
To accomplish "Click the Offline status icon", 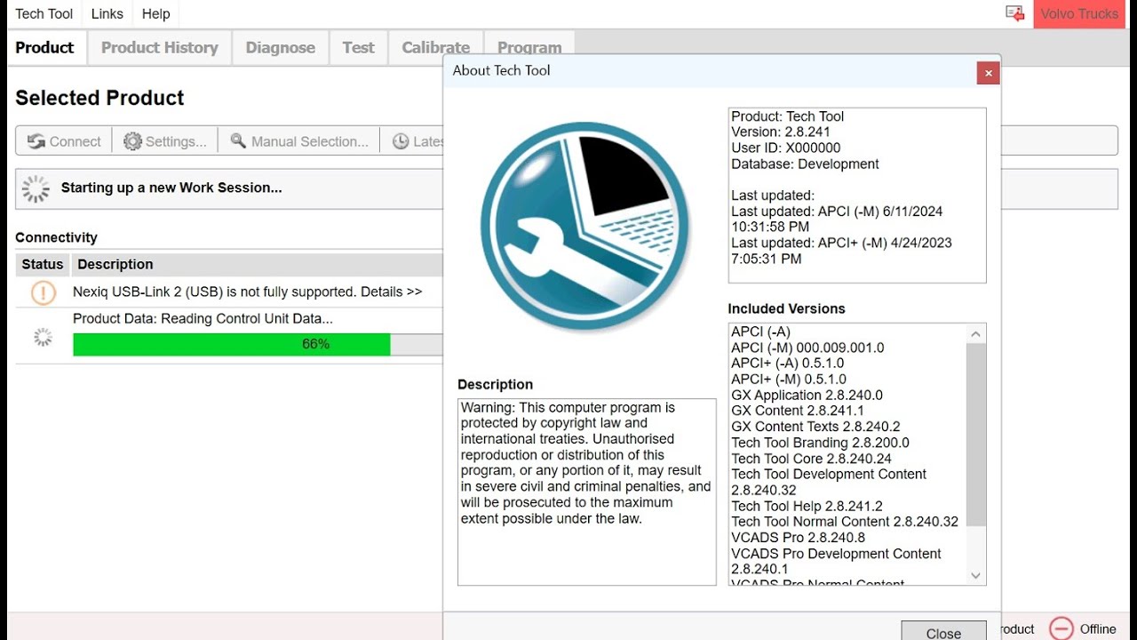I will 1061,628.
